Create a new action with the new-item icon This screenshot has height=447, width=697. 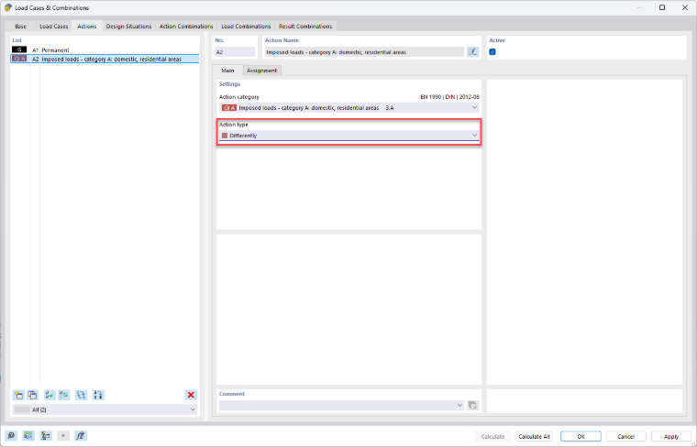coord(18,395)
